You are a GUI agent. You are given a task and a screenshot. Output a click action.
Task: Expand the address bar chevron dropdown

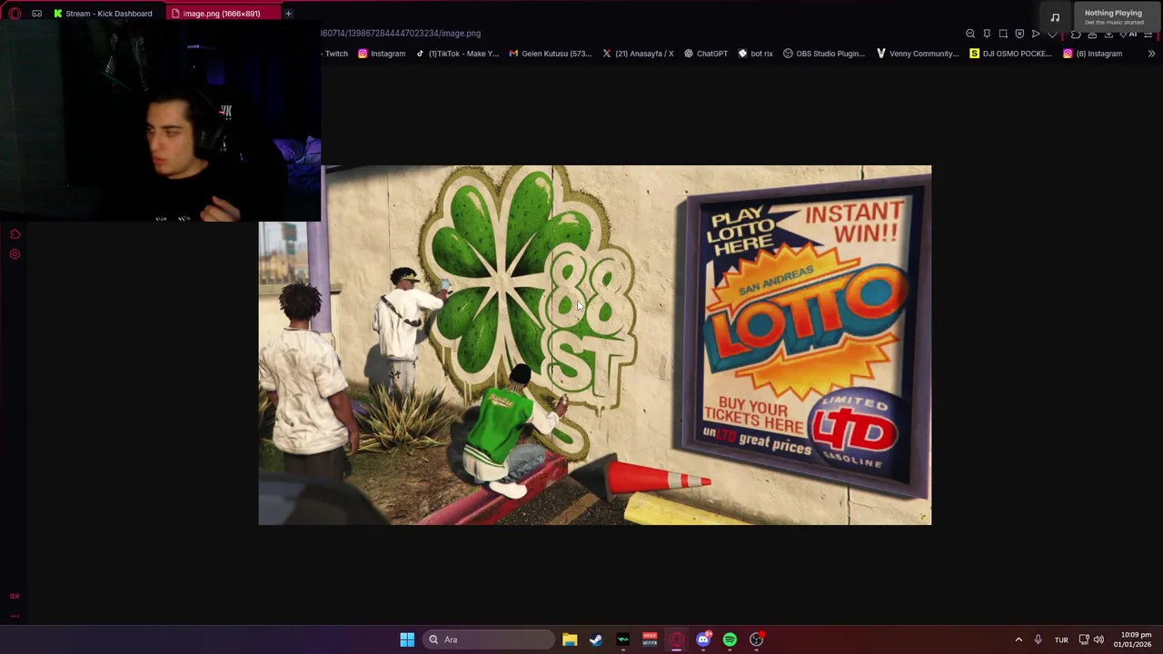(x=1052, y=34)
